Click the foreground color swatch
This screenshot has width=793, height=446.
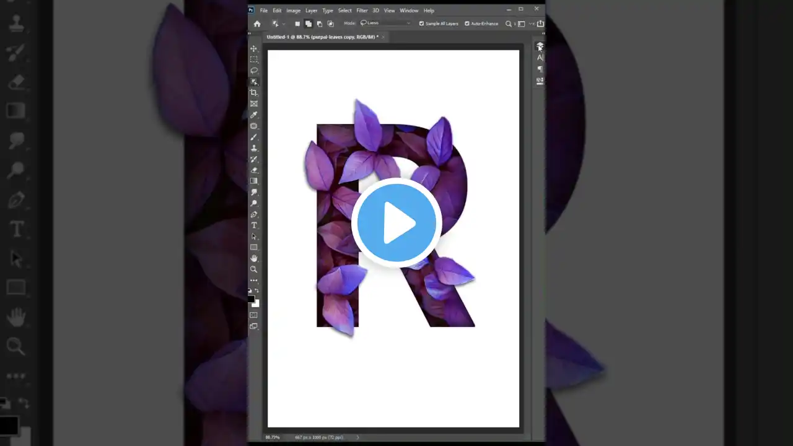(251, 299)
